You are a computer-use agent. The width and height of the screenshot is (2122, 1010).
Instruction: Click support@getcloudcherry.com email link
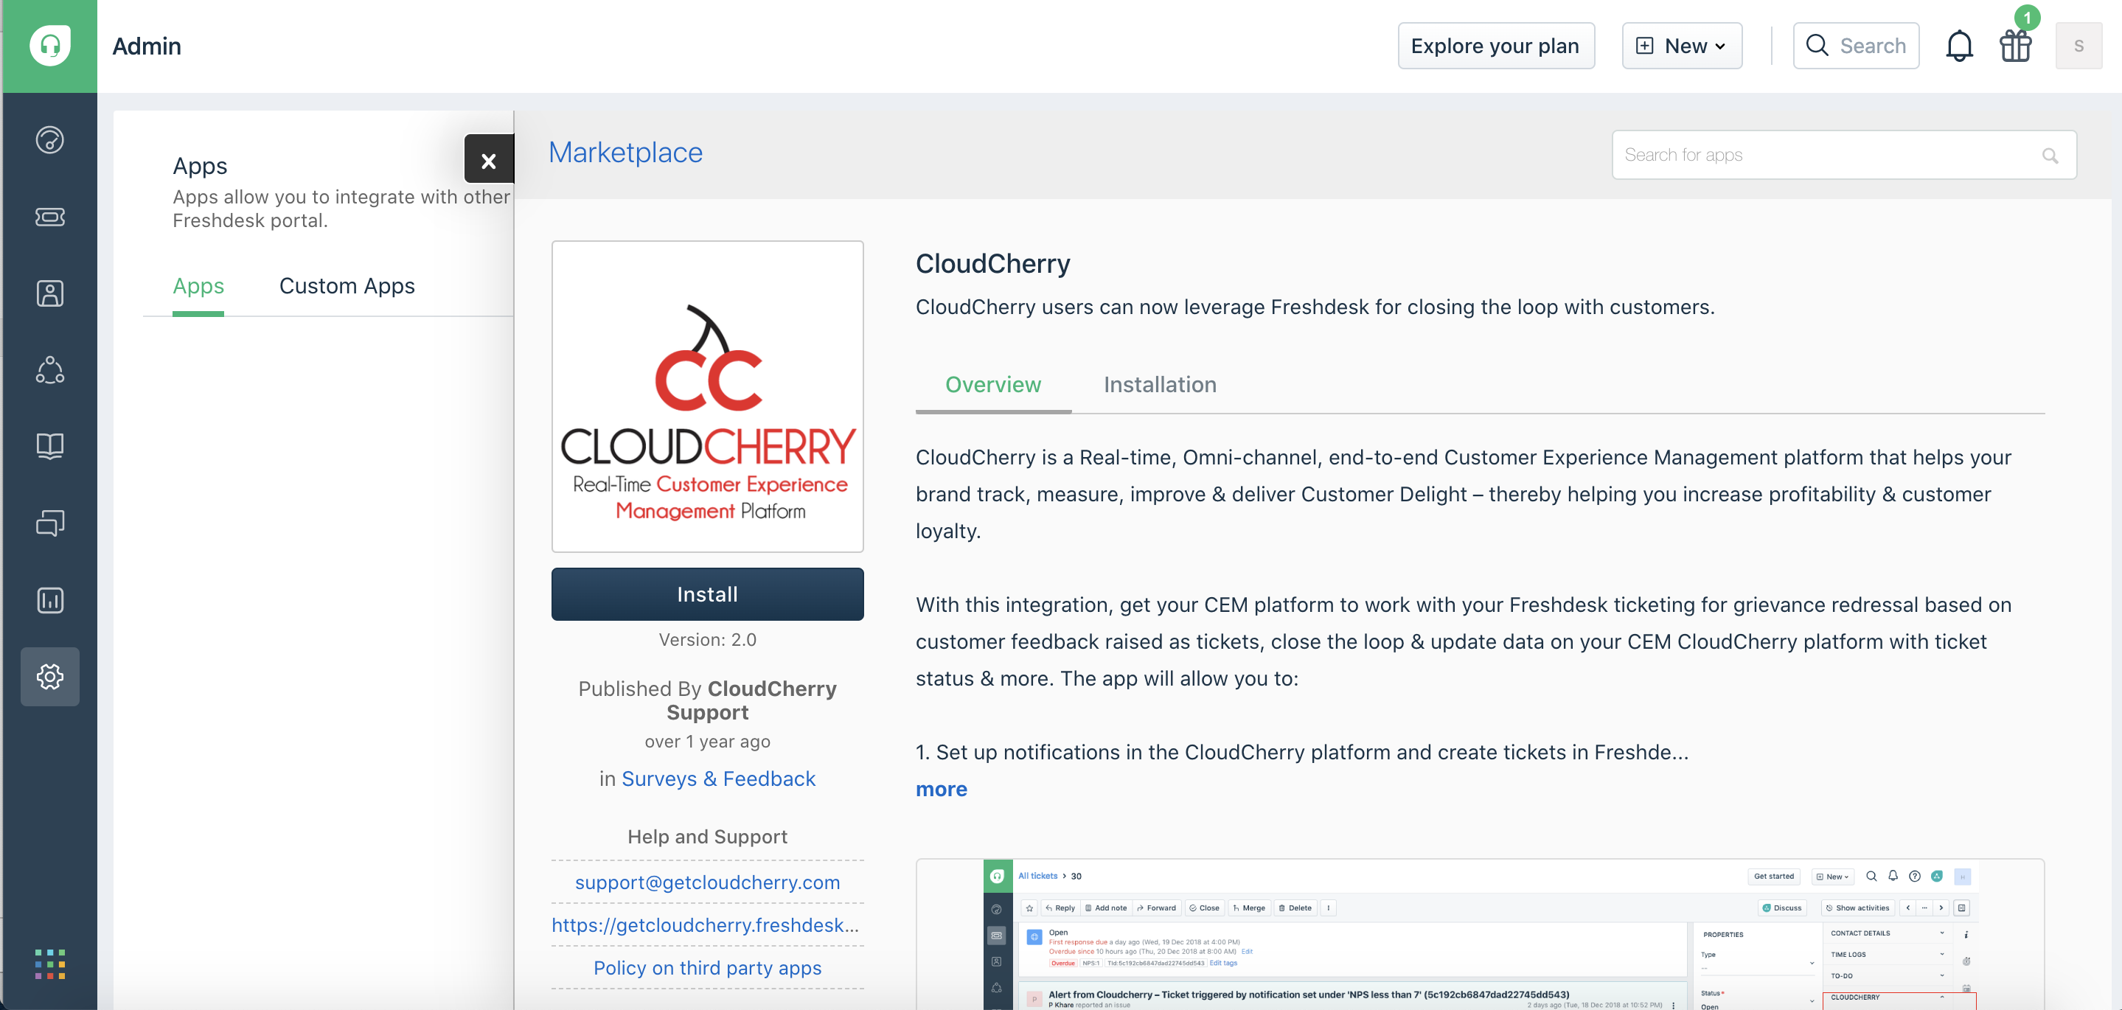707,882
